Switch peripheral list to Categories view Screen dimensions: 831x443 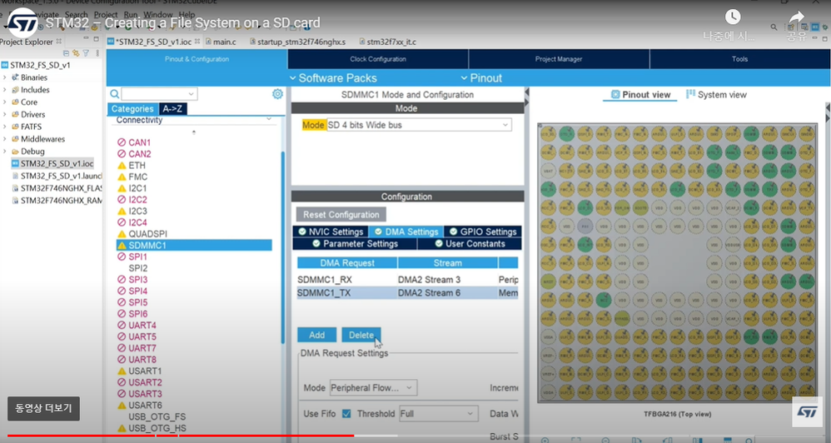[132, 108]
